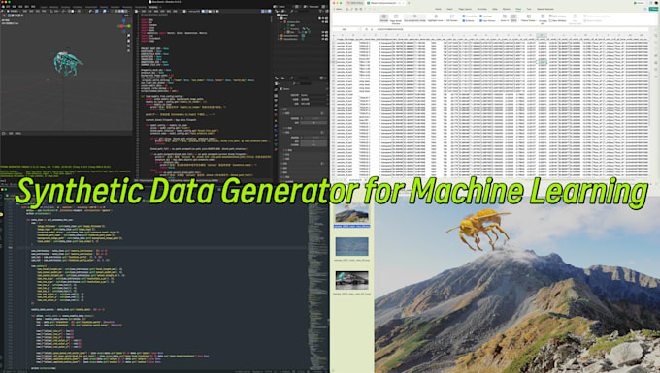660x373 pixels.
Task: Open the Special features ribbon tab
Action: pyautogui.click(x=545, y=9)
